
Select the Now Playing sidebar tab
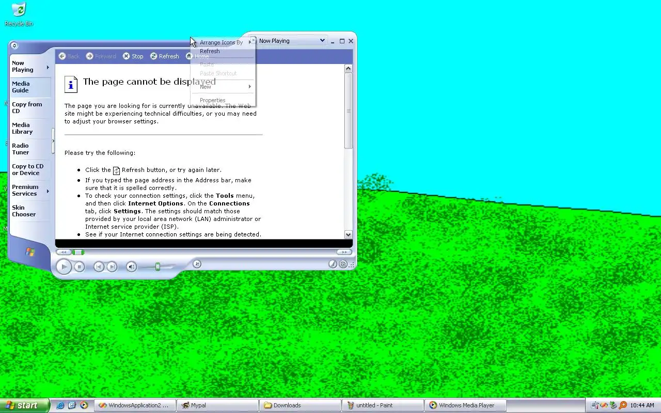coord(30,67)
